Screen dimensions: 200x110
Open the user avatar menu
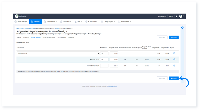click(181, 16)
